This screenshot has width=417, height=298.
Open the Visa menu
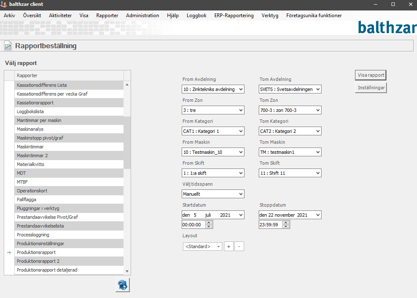(84, 16)
